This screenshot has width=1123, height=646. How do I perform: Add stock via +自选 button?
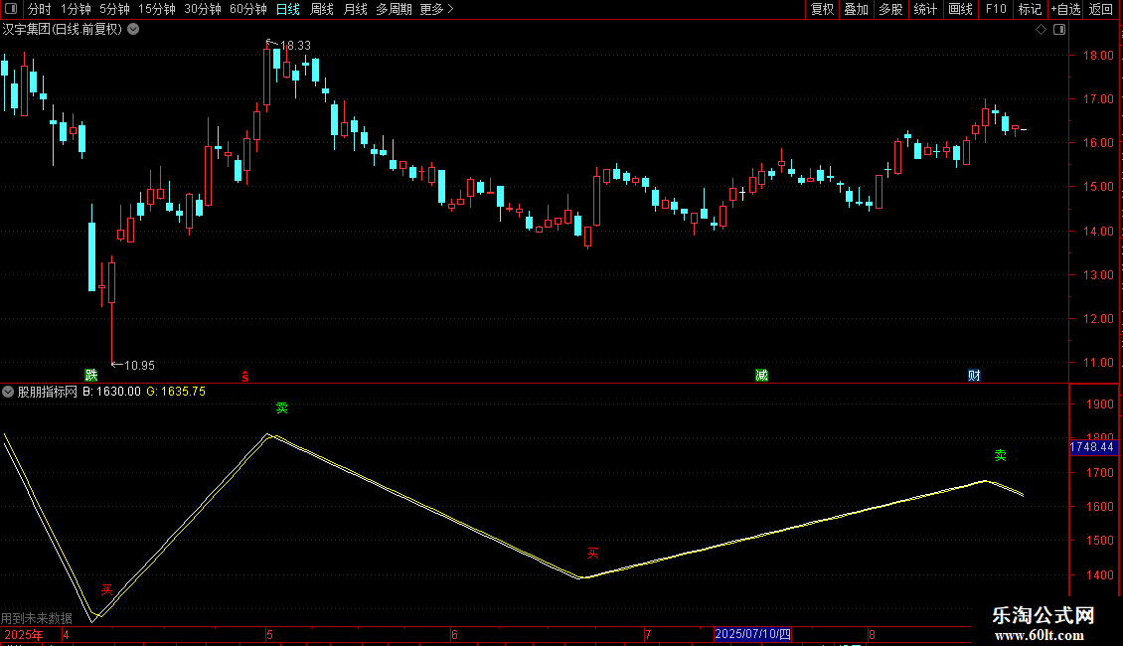pos(1065,9)
